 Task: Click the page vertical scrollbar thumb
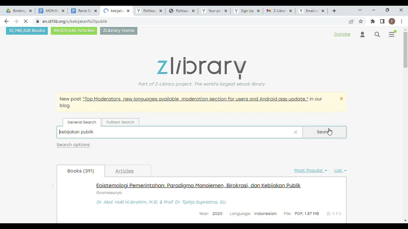pyautogui.click(x=405, y=50)
